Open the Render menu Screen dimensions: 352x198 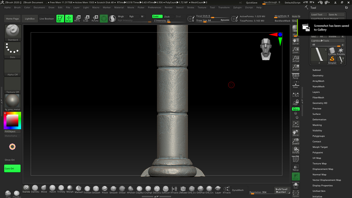click(x=169, y=8)
